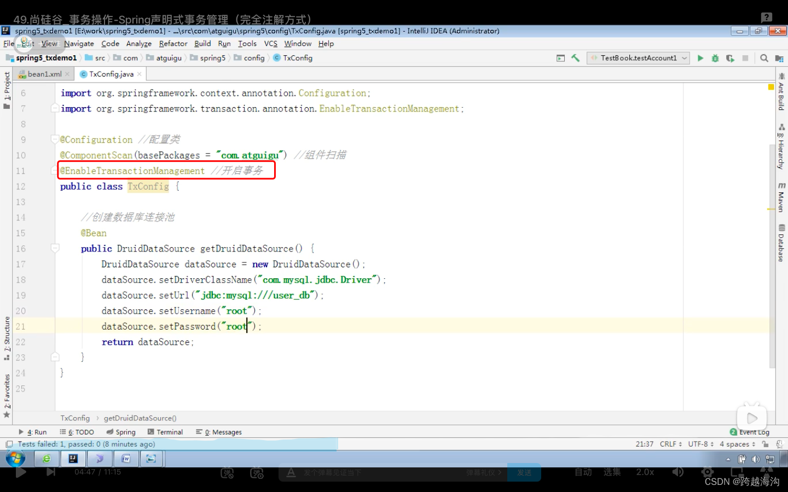Open the Event Log
Screen dimensions: 788x492
tap(750, 432)
